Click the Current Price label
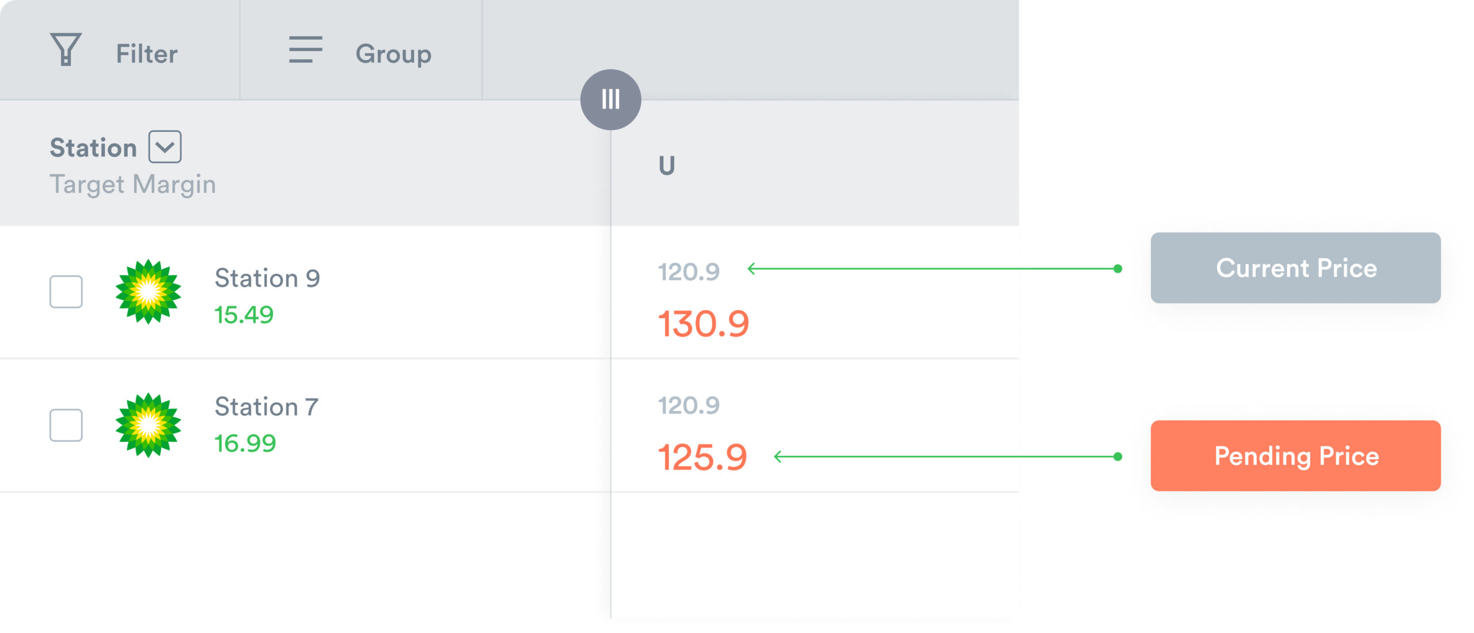This screenshot has height=633, width=1474. click(1297, 267)
